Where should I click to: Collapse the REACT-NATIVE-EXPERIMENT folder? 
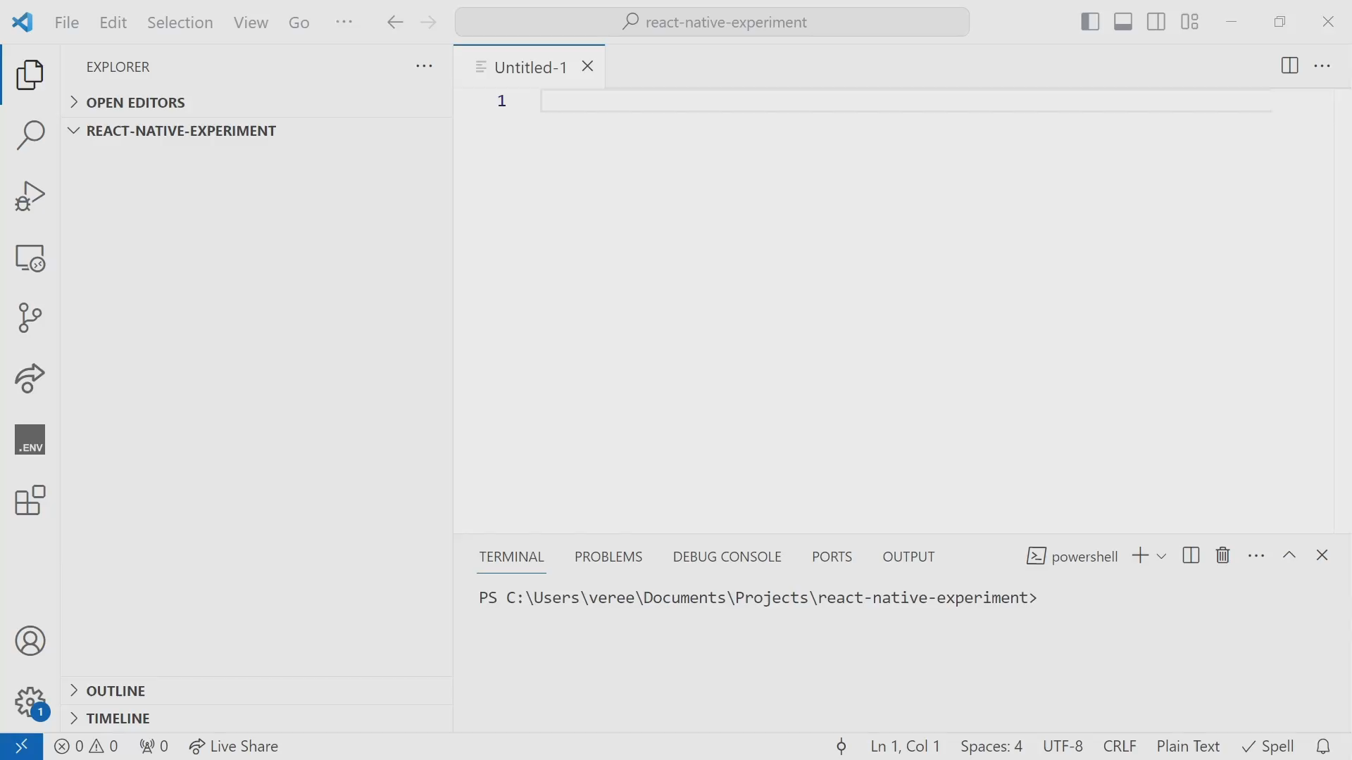pyautogui.click(x=73, y=130)
